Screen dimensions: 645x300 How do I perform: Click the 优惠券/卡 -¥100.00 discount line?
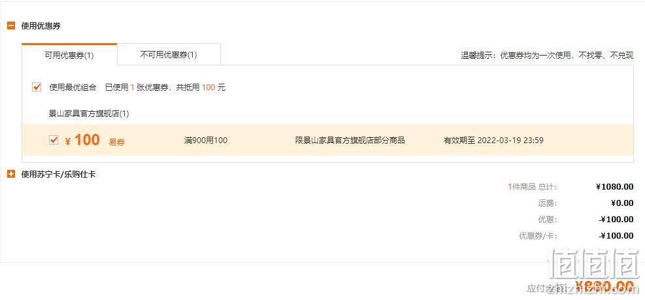(x=576, y=236)
